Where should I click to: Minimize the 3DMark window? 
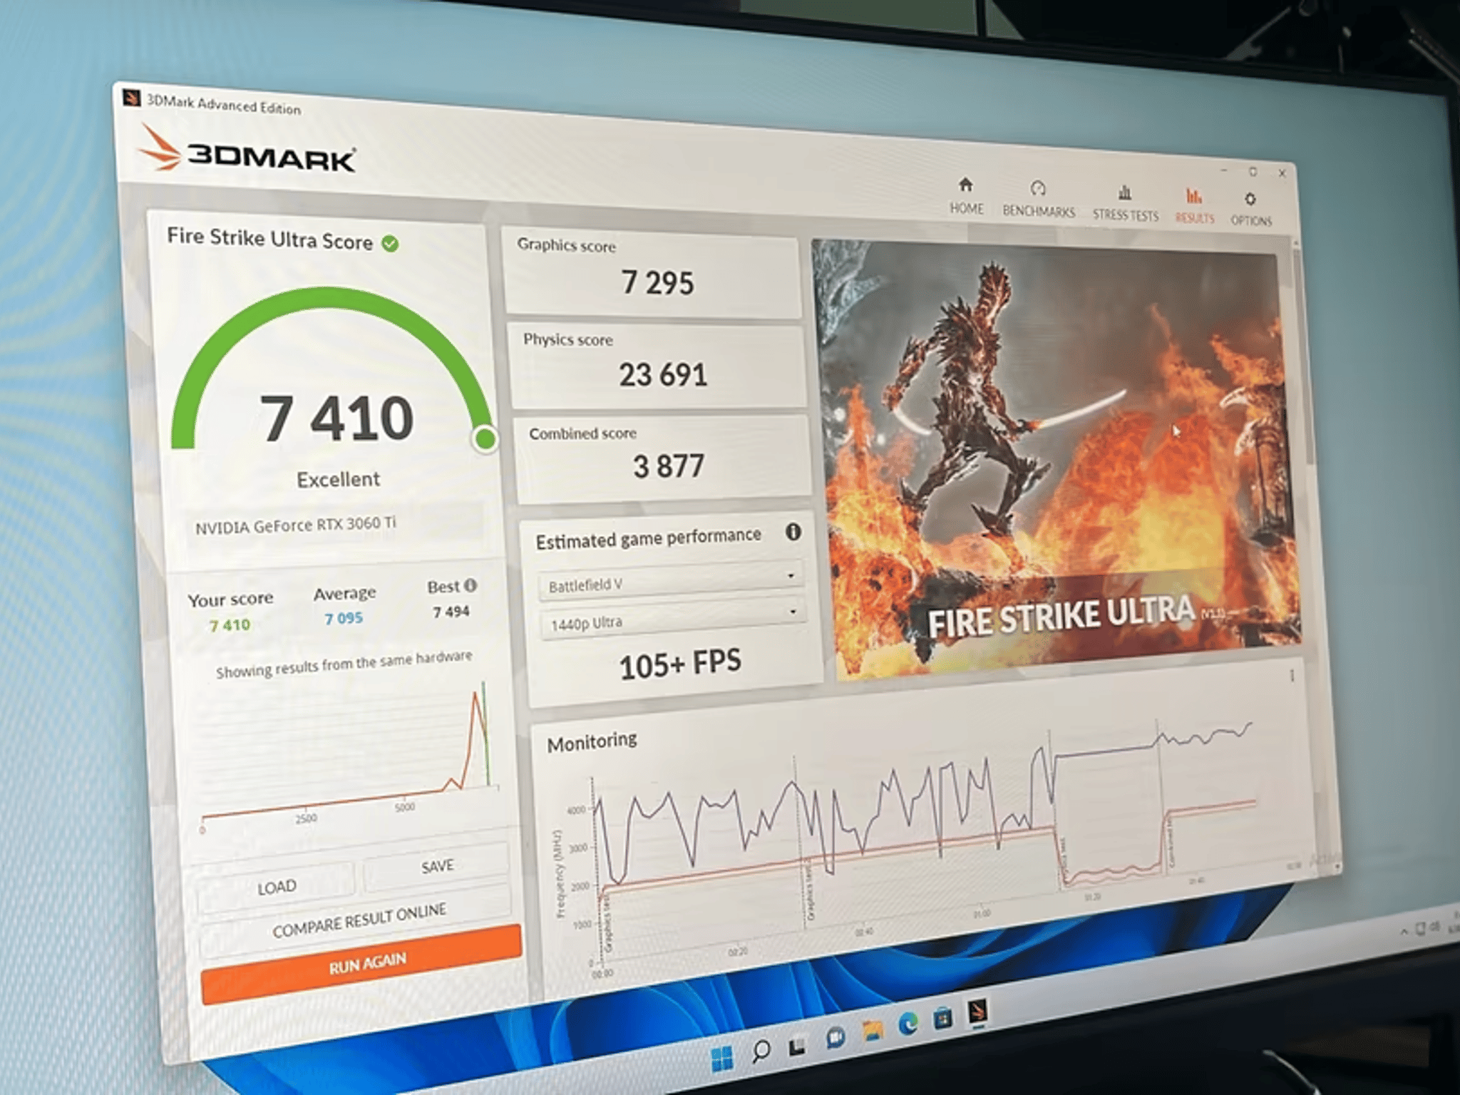coord(1224,171)
